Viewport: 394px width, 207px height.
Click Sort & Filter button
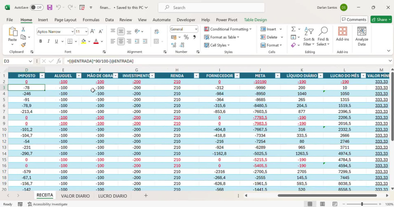(309, 37)
